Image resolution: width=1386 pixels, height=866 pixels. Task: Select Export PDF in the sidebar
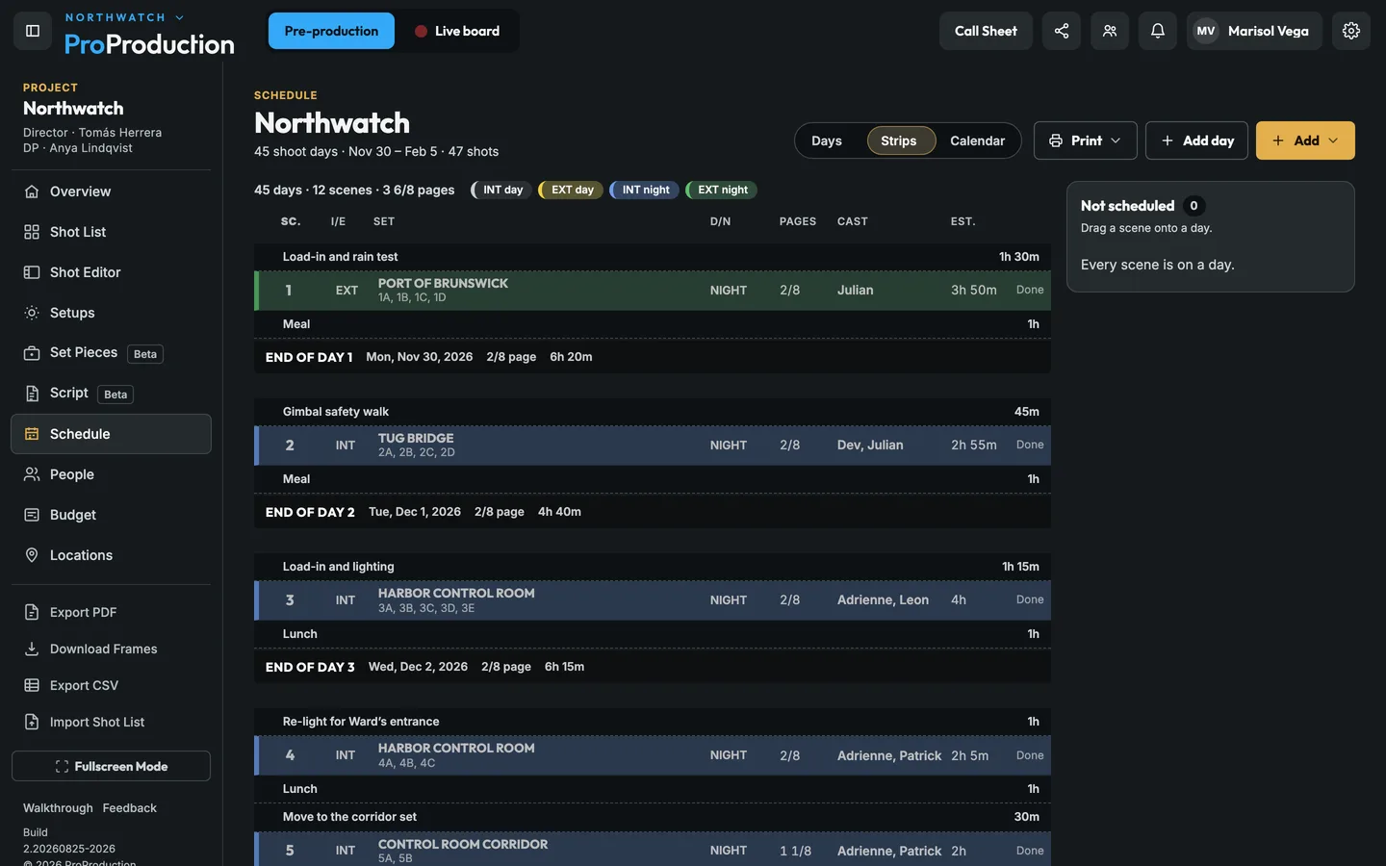[x=111, y=612]
